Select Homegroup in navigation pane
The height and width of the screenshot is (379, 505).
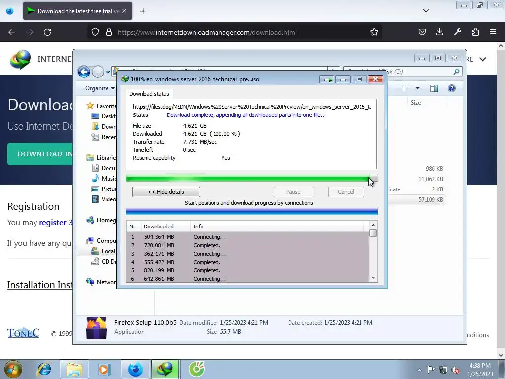pos(101,220)
